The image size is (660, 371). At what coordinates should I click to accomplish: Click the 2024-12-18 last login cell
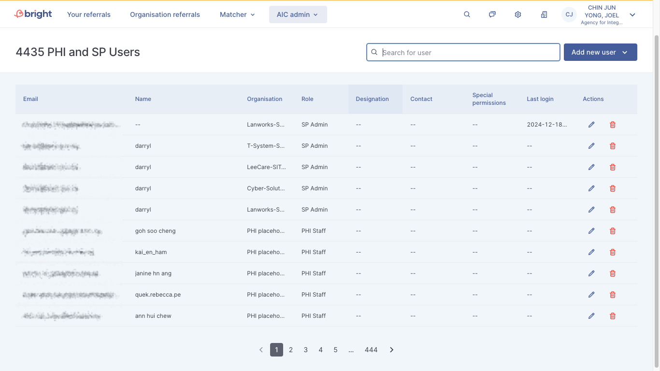coord(547,125)
